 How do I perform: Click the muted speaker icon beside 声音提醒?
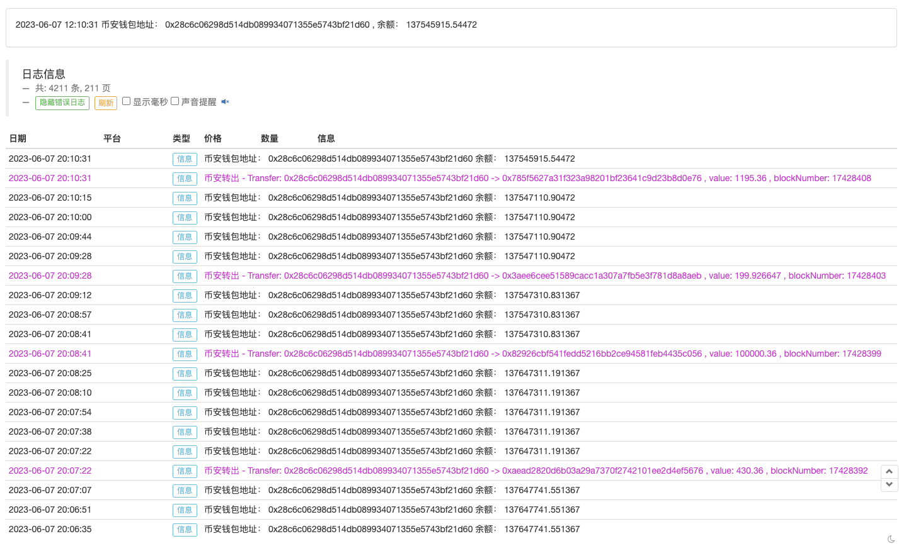click(x=225, y=101)
